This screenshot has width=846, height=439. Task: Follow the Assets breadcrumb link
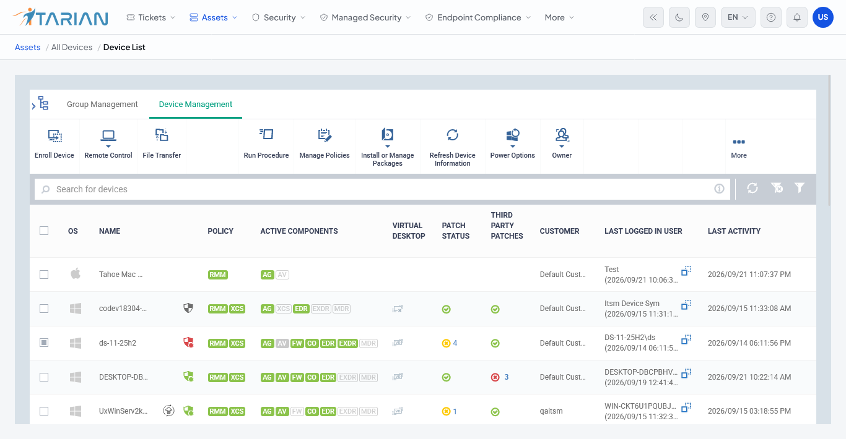coord(28,47)
